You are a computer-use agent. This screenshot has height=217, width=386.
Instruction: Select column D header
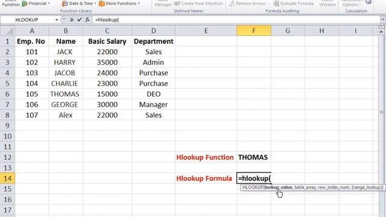tap(153, 31)
